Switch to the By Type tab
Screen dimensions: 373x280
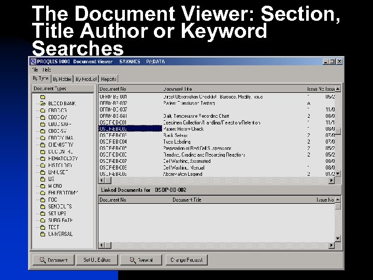tap(41, 78)
